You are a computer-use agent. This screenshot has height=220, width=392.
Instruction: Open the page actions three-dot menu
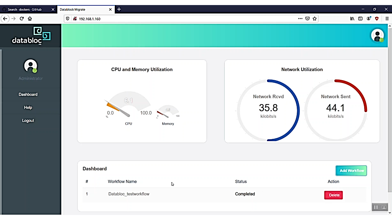[x=300, y=19]
